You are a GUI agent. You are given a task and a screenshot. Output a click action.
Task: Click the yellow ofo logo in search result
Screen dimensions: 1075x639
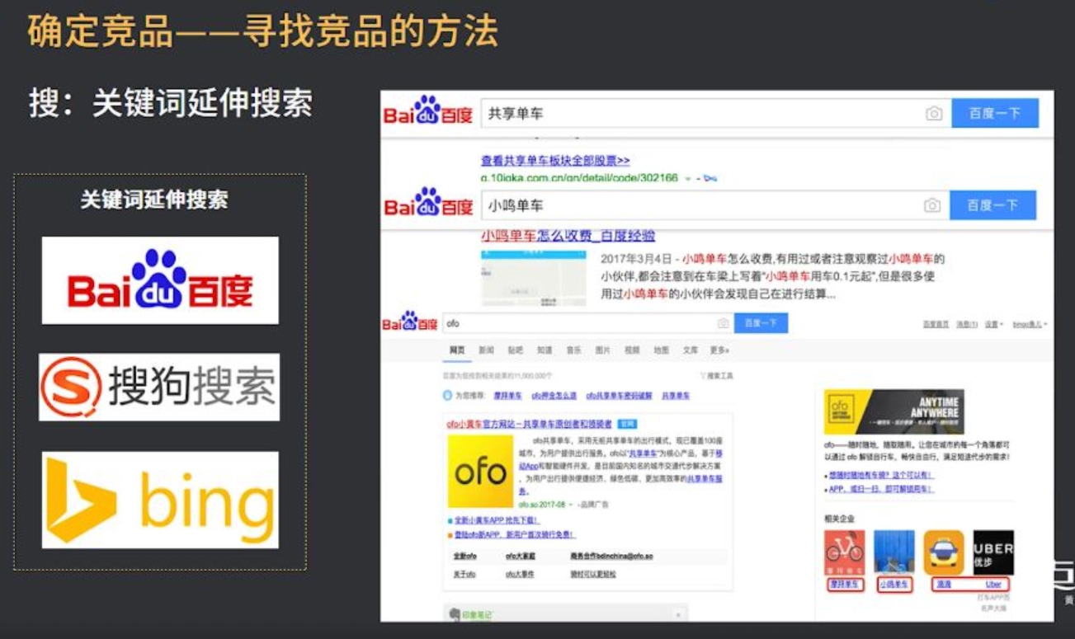click(x=480, y=472)
